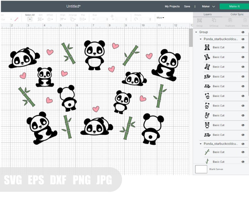Hide the first Panda_starbuckcoldcu group

tap(243, 39)
